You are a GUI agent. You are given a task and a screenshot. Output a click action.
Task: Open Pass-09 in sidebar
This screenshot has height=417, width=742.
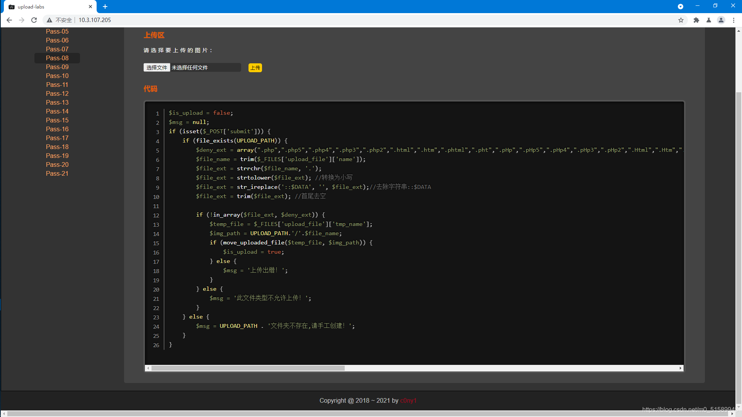tap(57, 67)
